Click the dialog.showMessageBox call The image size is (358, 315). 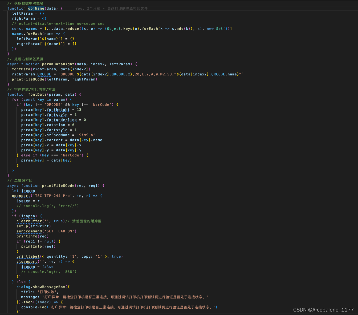(x=43, y=287)
